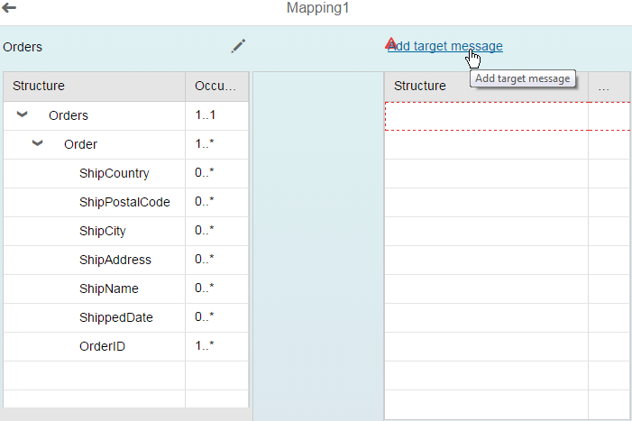Viewport: 632px width, 421px height.
Task: Click the Occurrence column header
Action: (216, 87)
